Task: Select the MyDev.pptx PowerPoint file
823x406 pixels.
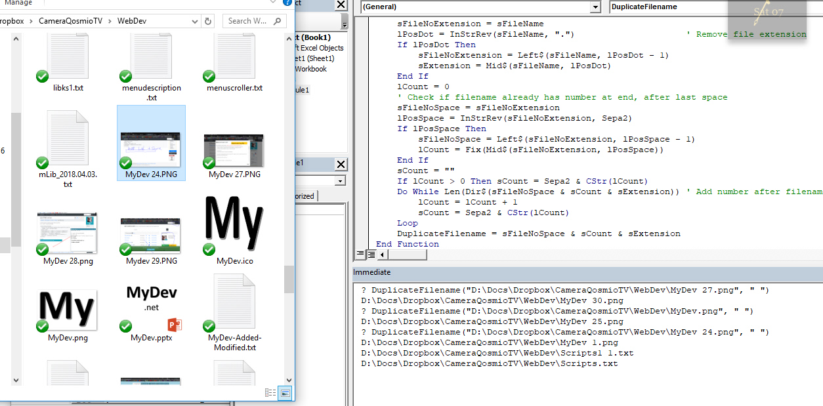Action: (x=152, y=308)
